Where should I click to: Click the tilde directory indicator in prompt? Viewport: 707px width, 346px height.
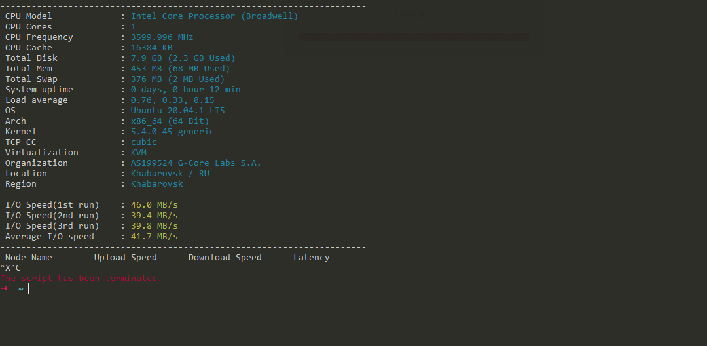pos(21,289)
